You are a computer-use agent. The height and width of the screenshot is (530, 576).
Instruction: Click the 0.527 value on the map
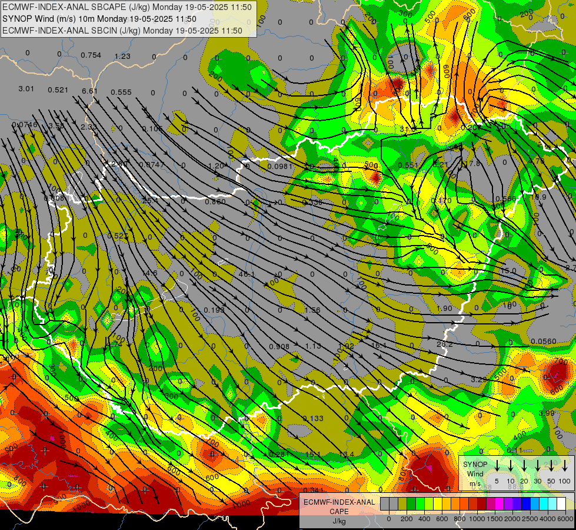coord(118,236)
